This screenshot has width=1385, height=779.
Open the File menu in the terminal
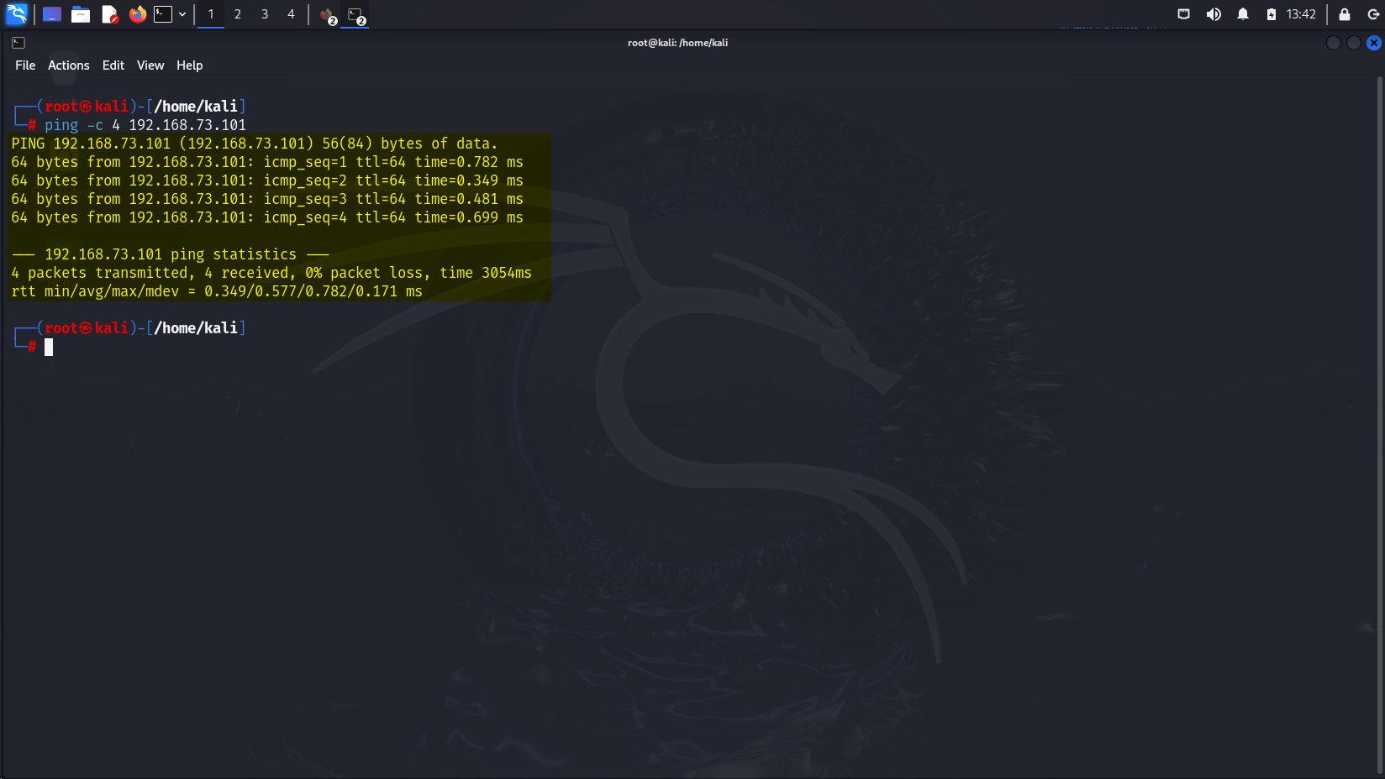click(25, 65)
